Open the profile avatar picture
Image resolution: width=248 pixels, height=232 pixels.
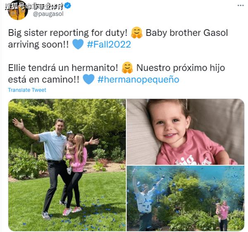click(18, 11)
